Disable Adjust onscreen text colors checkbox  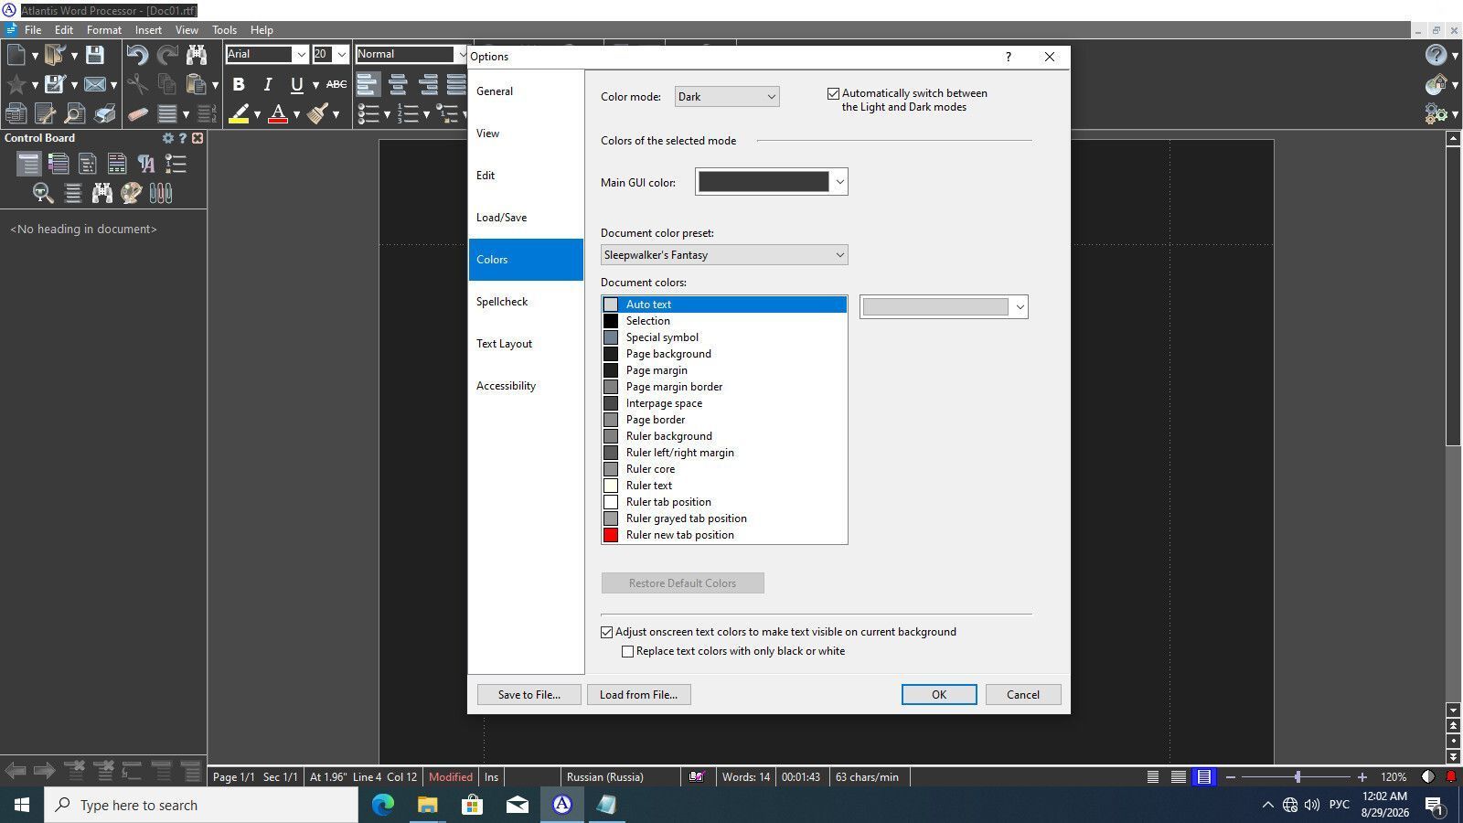[x=606, y=632]
